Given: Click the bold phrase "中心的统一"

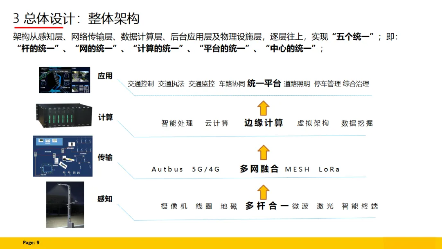Looking at the screenshot, I should click(291, 48).
